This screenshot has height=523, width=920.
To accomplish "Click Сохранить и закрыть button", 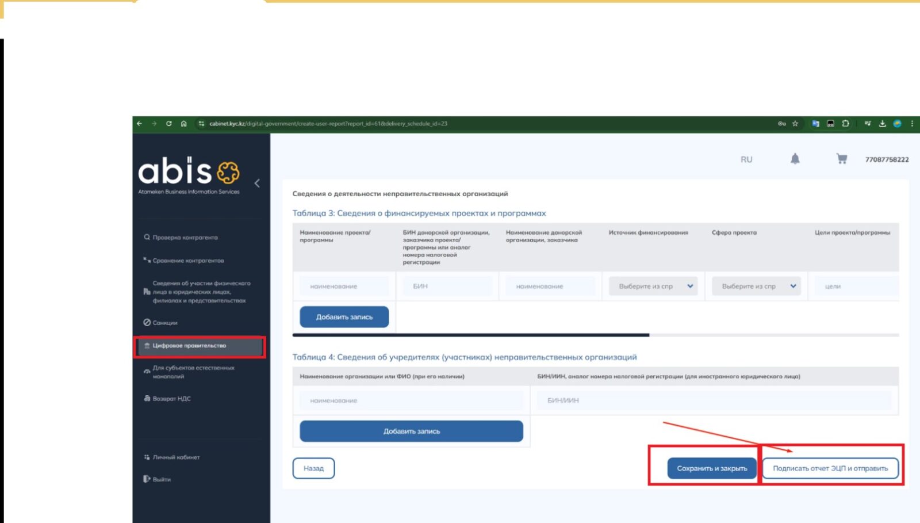I will (712, 468).
